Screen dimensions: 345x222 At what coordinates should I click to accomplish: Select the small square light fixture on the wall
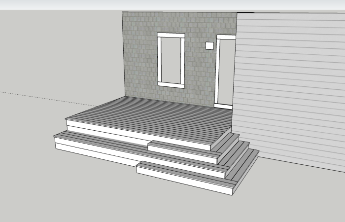point(209,46)
